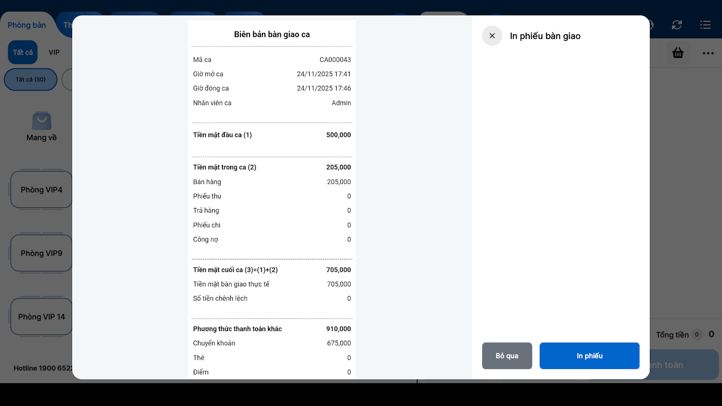The width and height of the screenshot is (722, 406).
Task: Open the list menu icon
Action: pos(705,25)
